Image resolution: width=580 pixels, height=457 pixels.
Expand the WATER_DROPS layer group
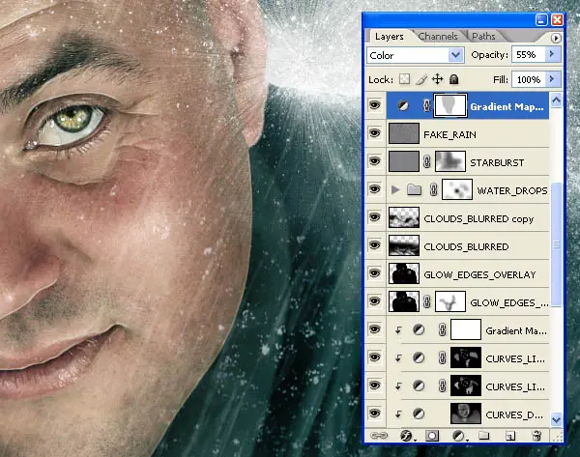(x=395, y=190)
